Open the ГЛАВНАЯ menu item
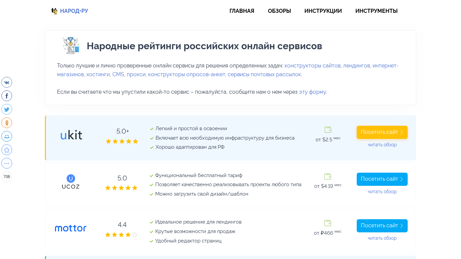 242,11
